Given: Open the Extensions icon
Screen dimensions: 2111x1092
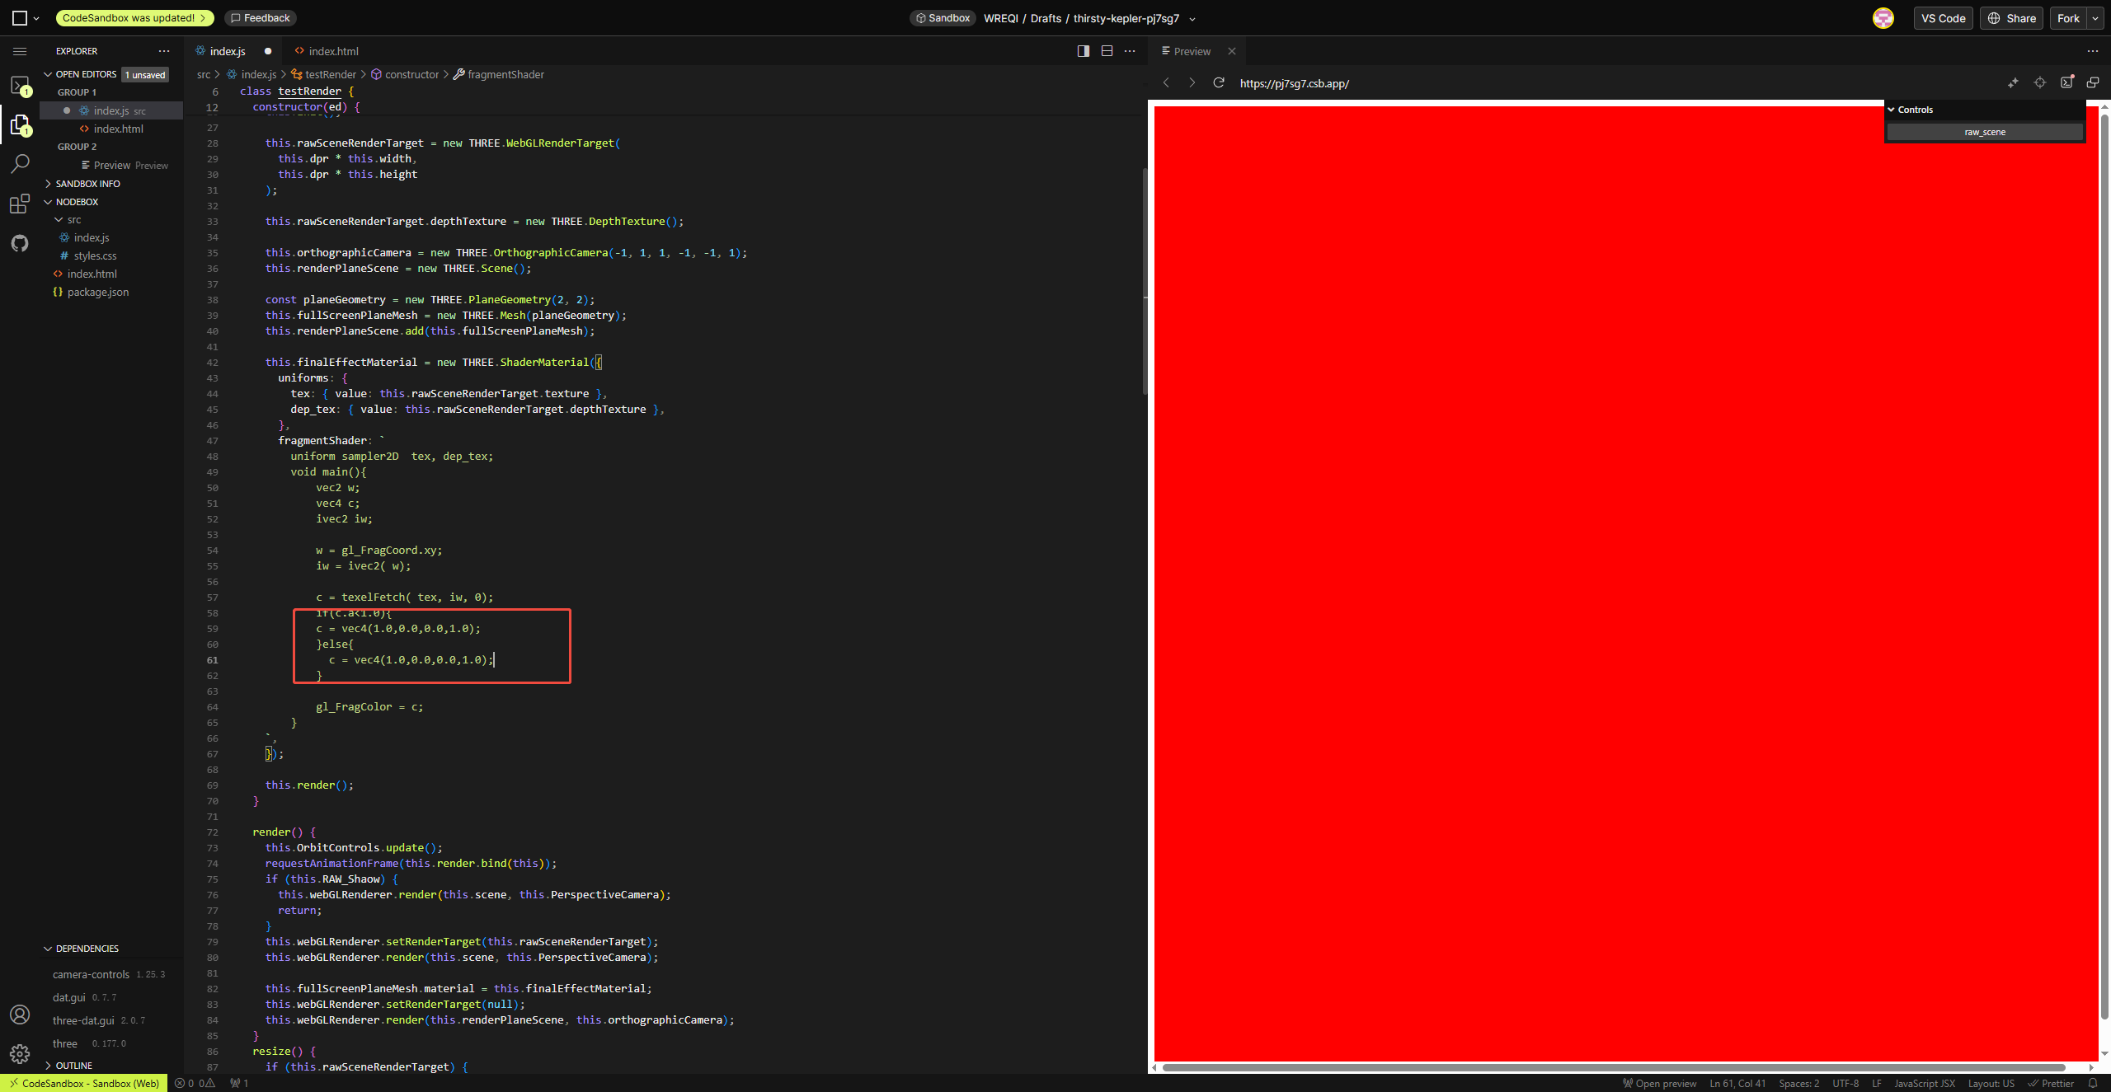Looking at the screenshot, I should [20, 204].
